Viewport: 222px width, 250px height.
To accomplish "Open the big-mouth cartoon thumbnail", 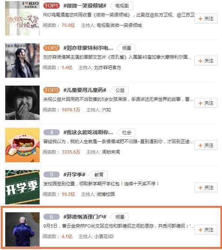I will (22, 145).
